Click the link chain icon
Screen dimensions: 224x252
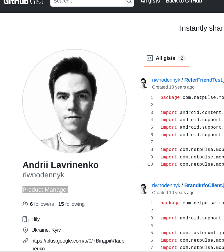tap(25, 241)
